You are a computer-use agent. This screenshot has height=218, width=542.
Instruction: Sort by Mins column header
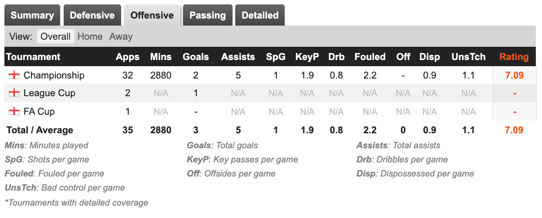tap(160, 56)
